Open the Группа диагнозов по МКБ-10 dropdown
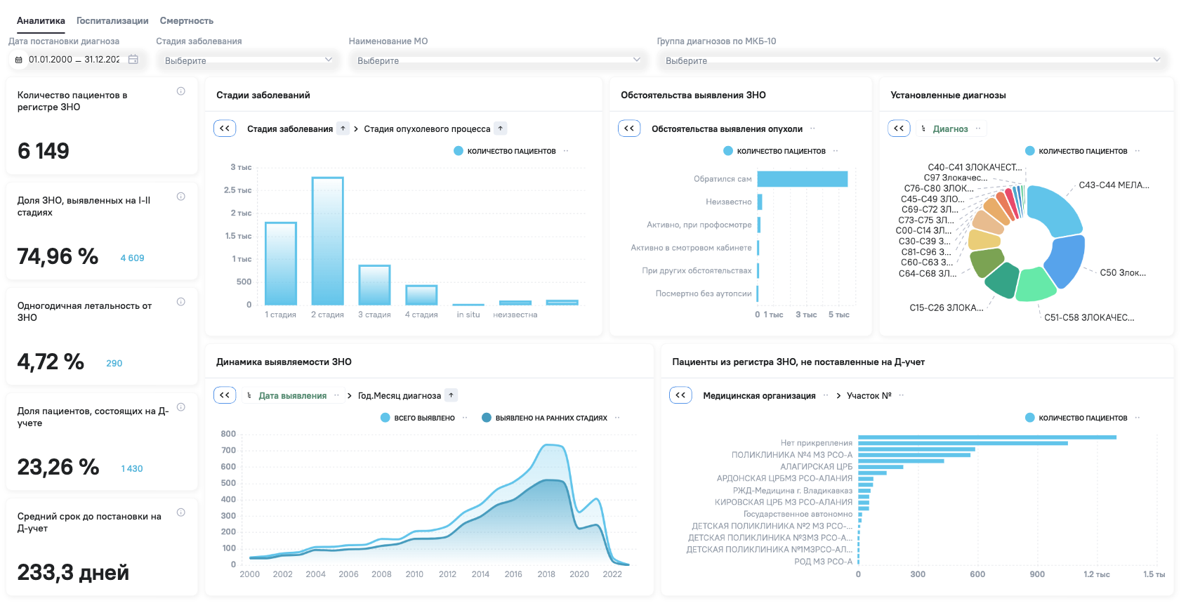 (x=911, y=60)
